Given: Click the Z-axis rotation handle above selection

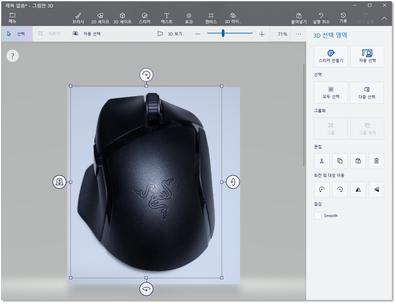Looking at the screenshot, I should click(146, 75).
